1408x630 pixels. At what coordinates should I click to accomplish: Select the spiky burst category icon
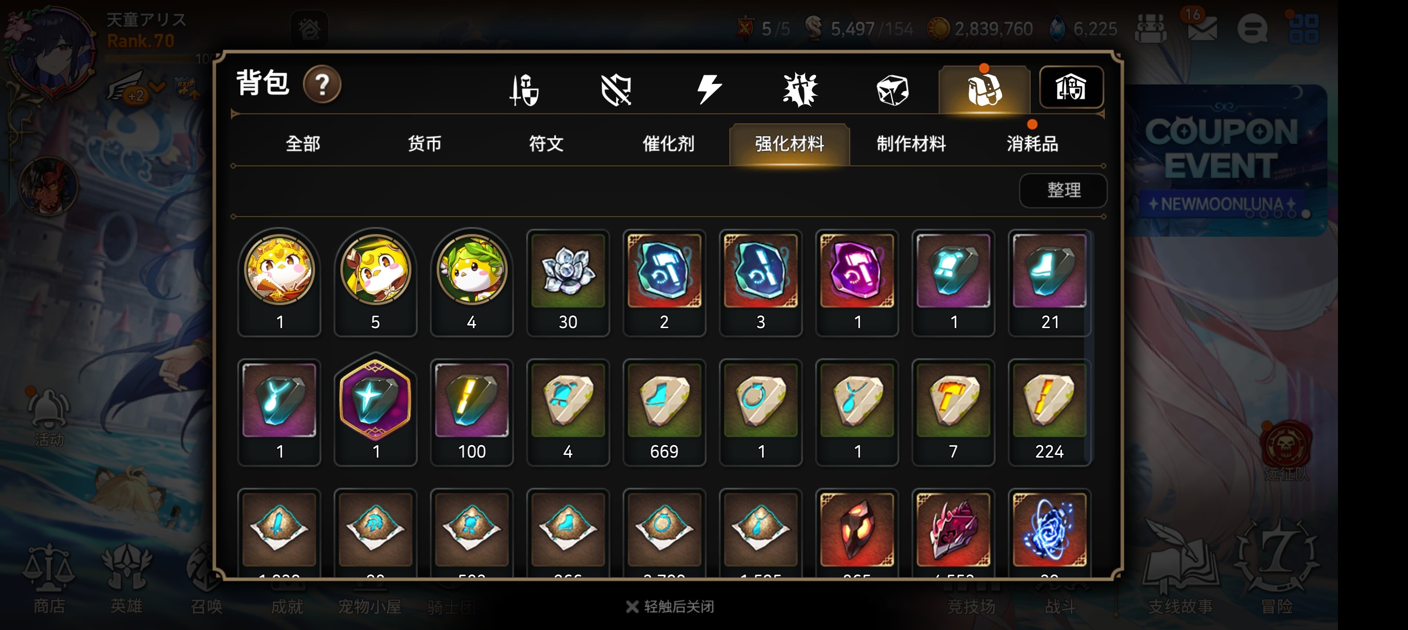pyautogui.click(x=800, y=90)
